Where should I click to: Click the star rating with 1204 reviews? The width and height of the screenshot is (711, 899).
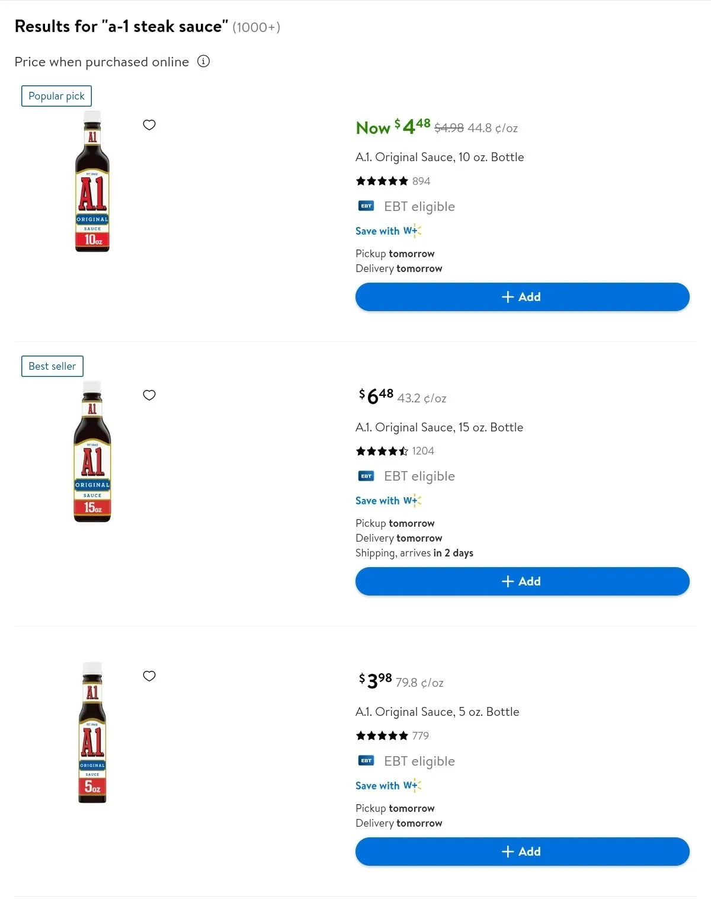(x=382, y=452)
